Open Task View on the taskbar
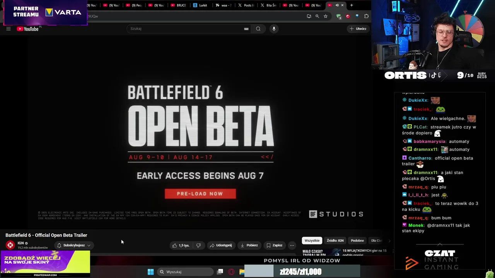 220,272
